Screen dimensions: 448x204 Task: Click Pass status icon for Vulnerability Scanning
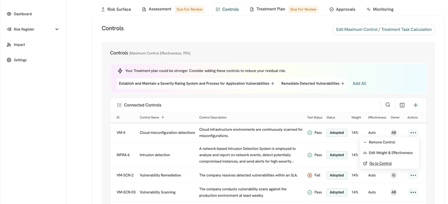pos(310,192)
